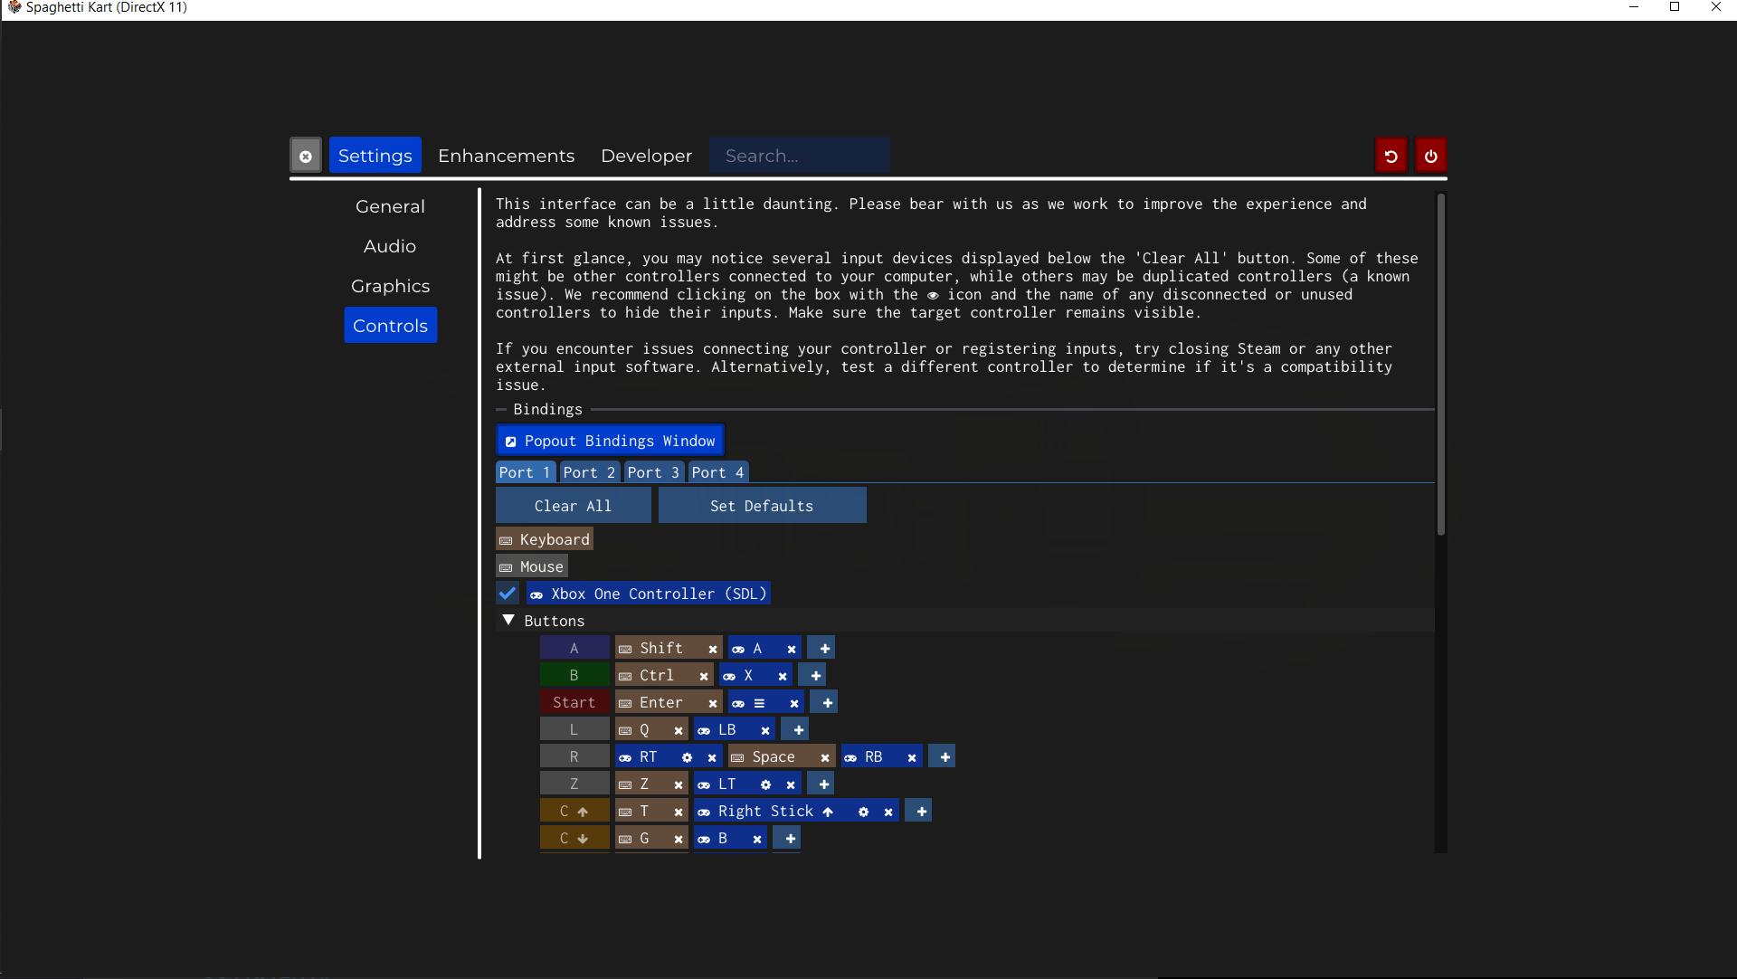This screenshot has width=1737, height=979.
Task: Remove the RT binding from R row
Action: click(712, 757)
